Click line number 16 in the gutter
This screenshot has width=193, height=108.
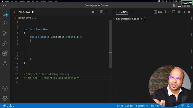17,78
